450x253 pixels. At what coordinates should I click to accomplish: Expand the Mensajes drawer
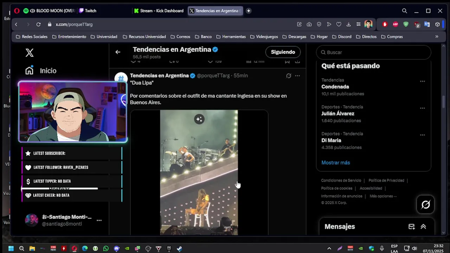423,227
